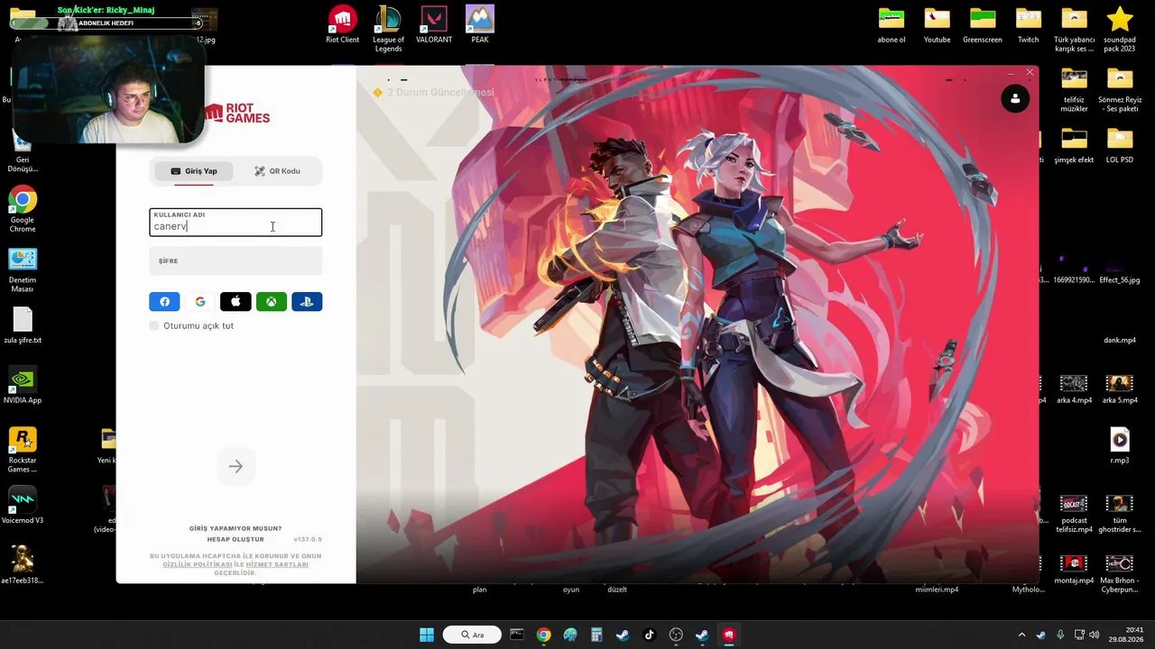Open the LOL PSD folder
The image size is (1155, 649).
coord(1120,145)
